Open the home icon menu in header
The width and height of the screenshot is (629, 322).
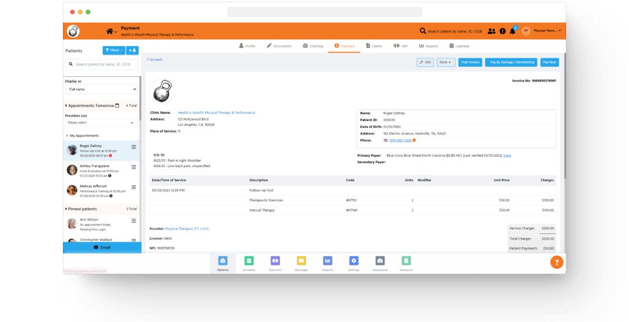(x=111, y=31)
